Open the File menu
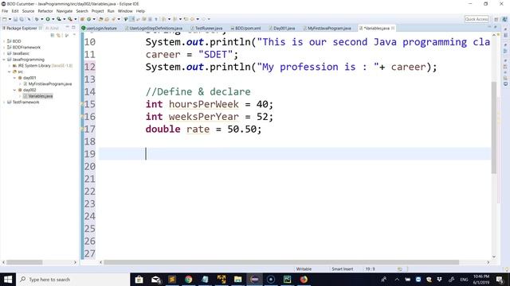 [5, 11]
